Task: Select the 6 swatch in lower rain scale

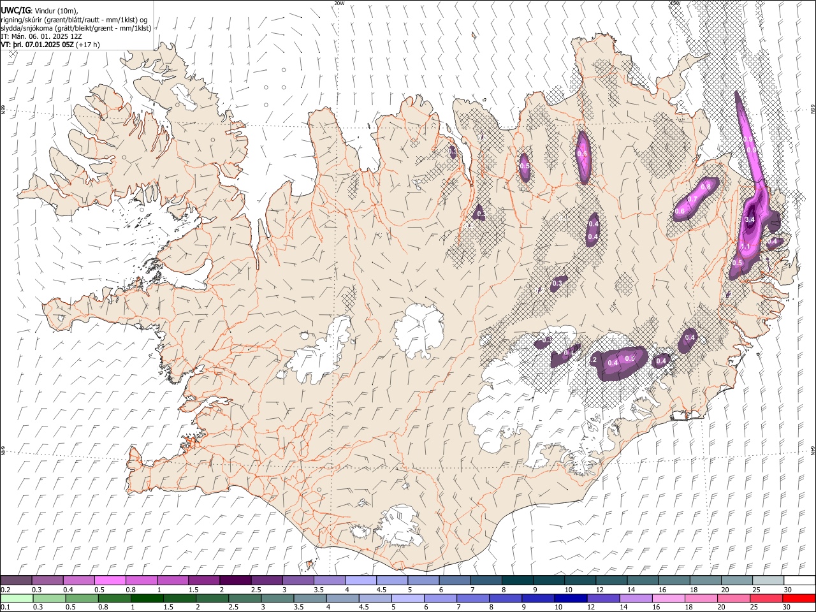Action: tap(440, 599)
